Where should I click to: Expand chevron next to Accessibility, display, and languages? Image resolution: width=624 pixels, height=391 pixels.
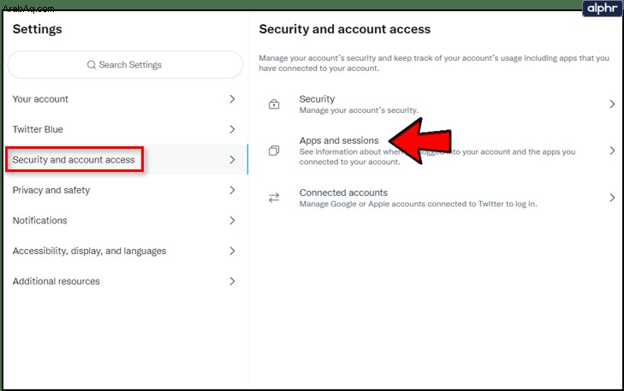[233, 251]
